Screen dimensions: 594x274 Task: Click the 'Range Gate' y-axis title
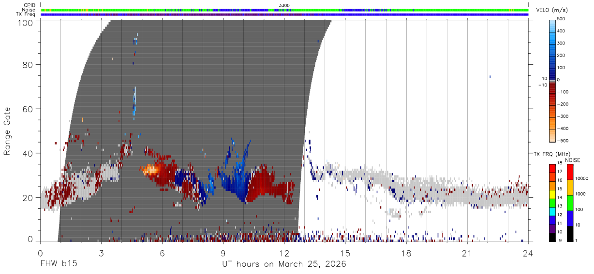tap(7, 130)
